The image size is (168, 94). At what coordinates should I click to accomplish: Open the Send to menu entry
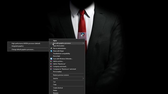tap(67, 78)
